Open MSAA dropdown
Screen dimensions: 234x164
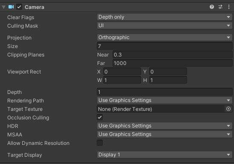[165, 134]
